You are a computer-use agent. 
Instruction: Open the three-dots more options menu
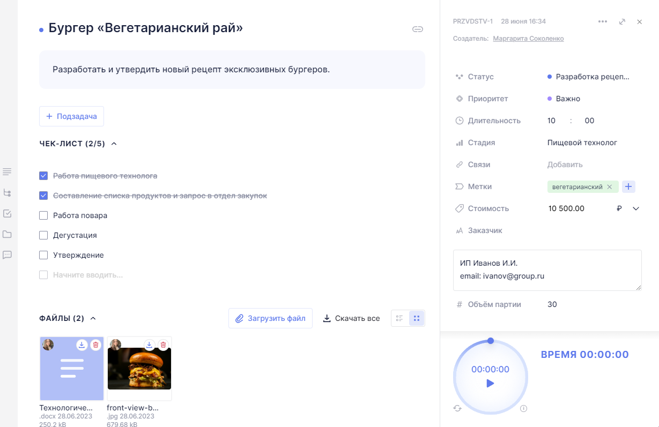pos(603,21)
